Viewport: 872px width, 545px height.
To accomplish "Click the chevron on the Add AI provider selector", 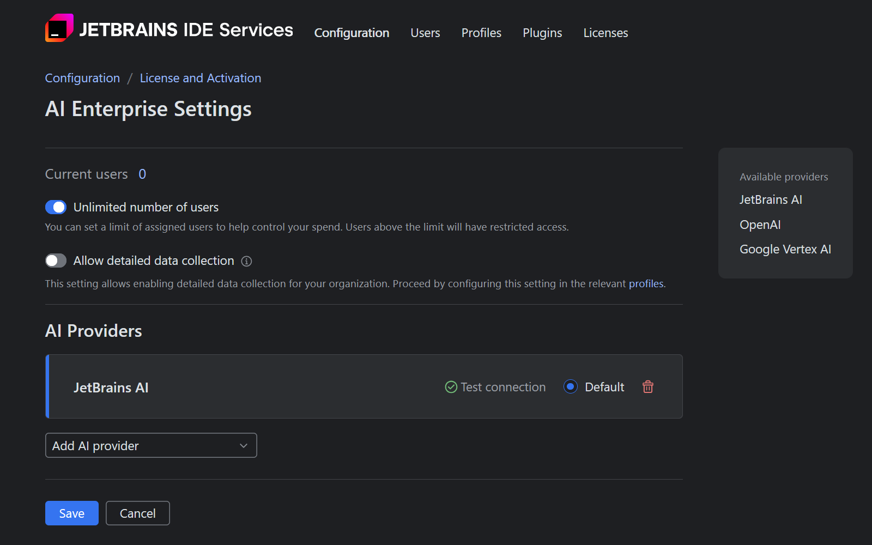I will [x=244, y=445].
